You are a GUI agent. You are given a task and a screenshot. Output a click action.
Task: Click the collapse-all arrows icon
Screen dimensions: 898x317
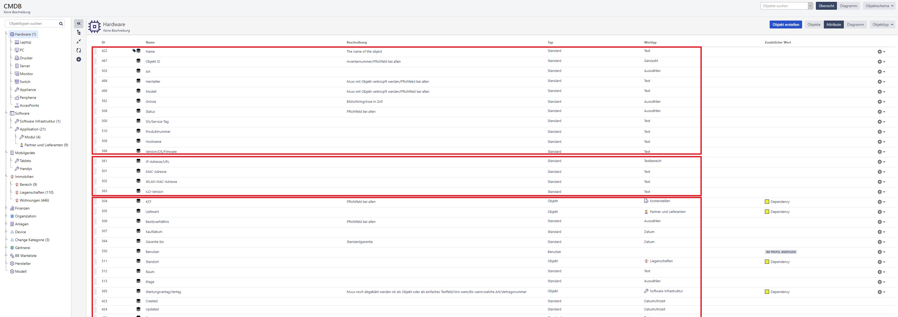click(x=79, y=41)
